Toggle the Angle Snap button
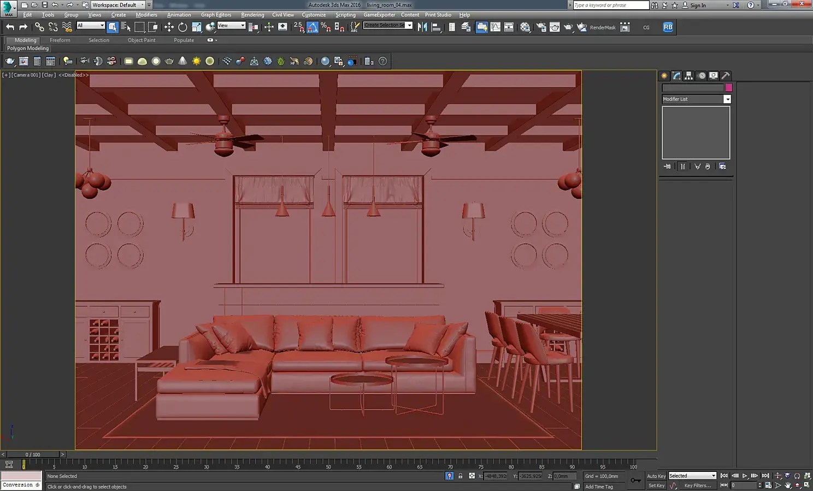Image resolution: width=813 pixels, height=491 pixels. click(x=312, y=27)
